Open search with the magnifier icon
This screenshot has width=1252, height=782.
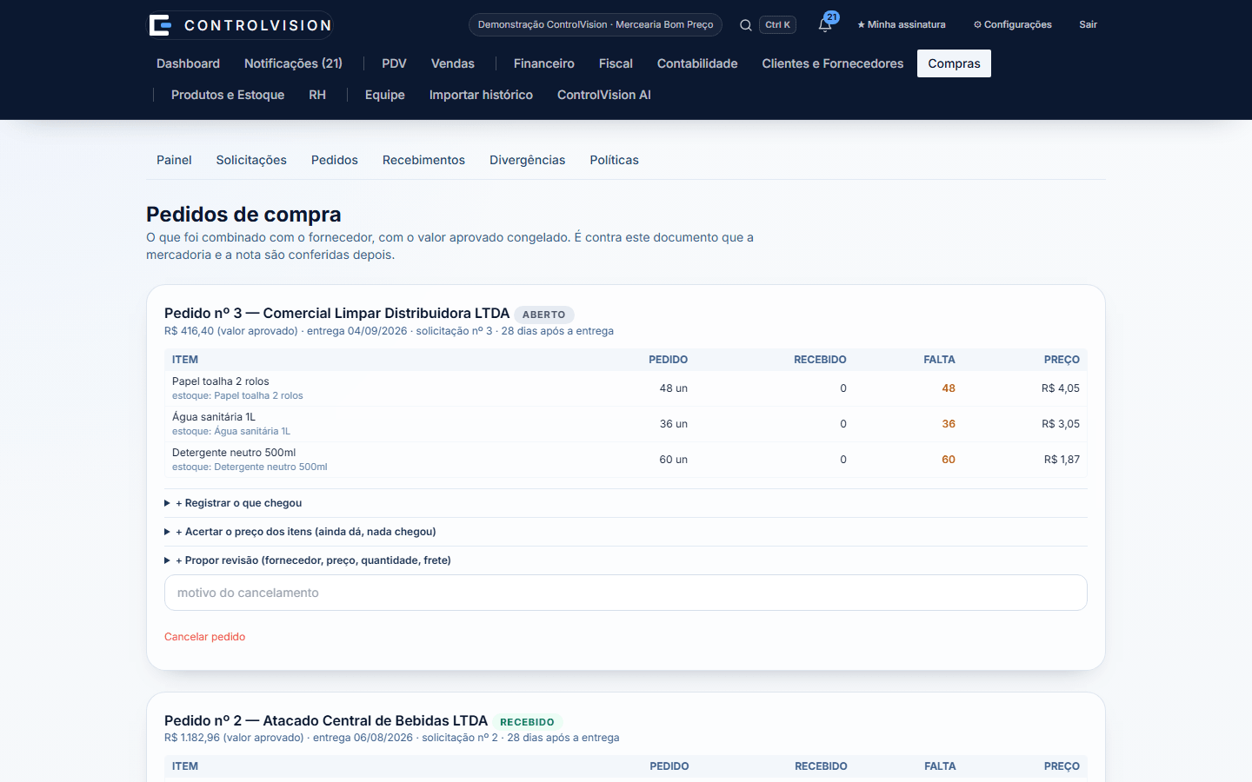pyautogui.click(x=746, y=25)
